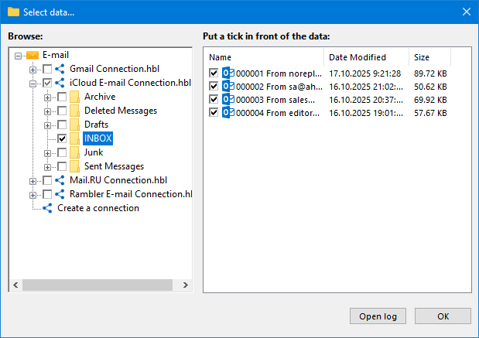
Task: Click the 89.72 KB size cell
Action: (430, 73)
